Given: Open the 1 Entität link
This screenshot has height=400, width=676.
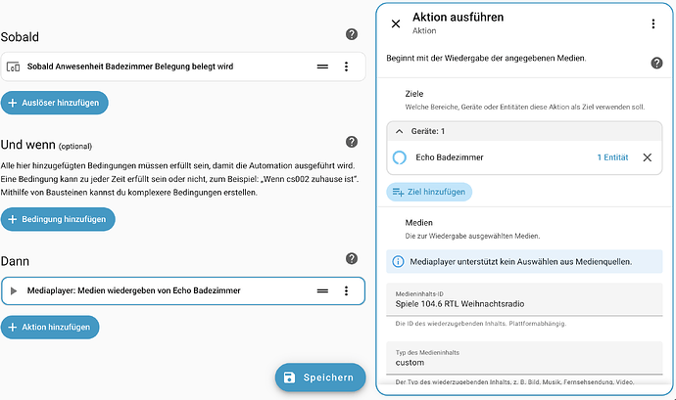Looking at the screenshot, I should tap(612, 157).
